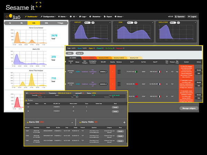The height and width of the screenshot is (155, 207).
Task: Click the Manage widgets button
Action: tap(189, 108)
